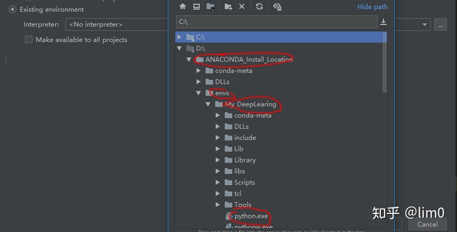457x232 pixels.
Task: Select the My_DeepLearing environment folder
Action: (x=250, y=104)
